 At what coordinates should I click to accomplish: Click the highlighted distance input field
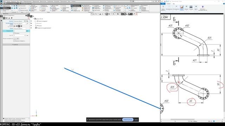point(20,31)
